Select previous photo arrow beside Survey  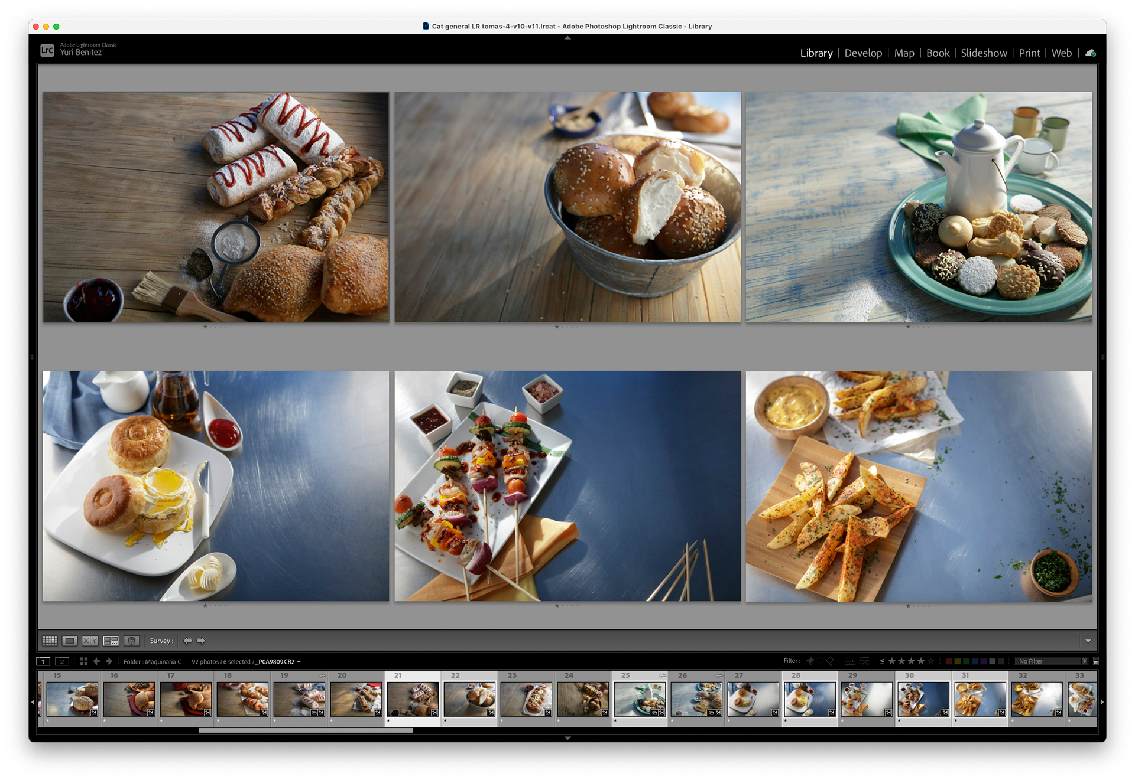point(187,641)
